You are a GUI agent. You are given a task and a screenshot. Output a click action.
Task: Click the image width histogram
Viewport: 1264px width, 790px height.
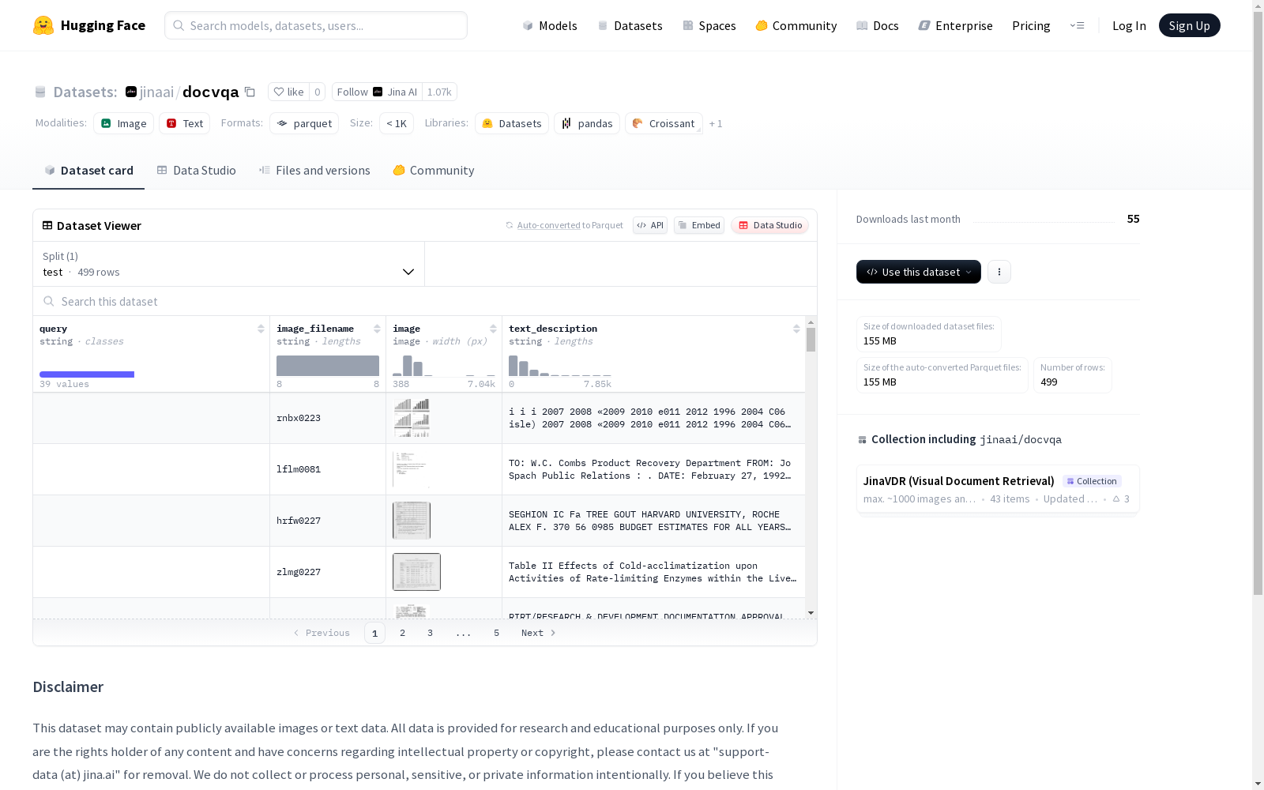coord(444,365)
